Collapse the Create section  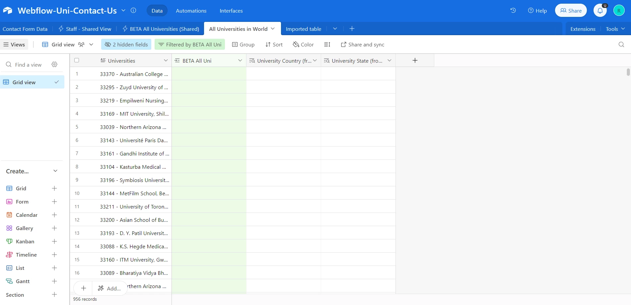coord(55,171)
